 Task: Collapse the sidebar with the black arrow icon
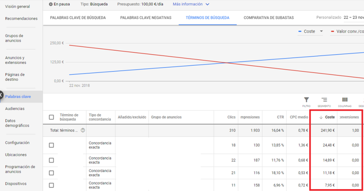tap(1, 95)
